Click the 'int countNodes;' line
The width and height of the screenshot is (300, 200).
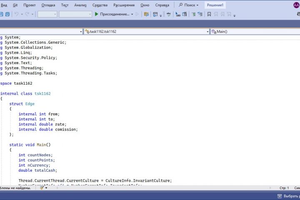(35, 155)
